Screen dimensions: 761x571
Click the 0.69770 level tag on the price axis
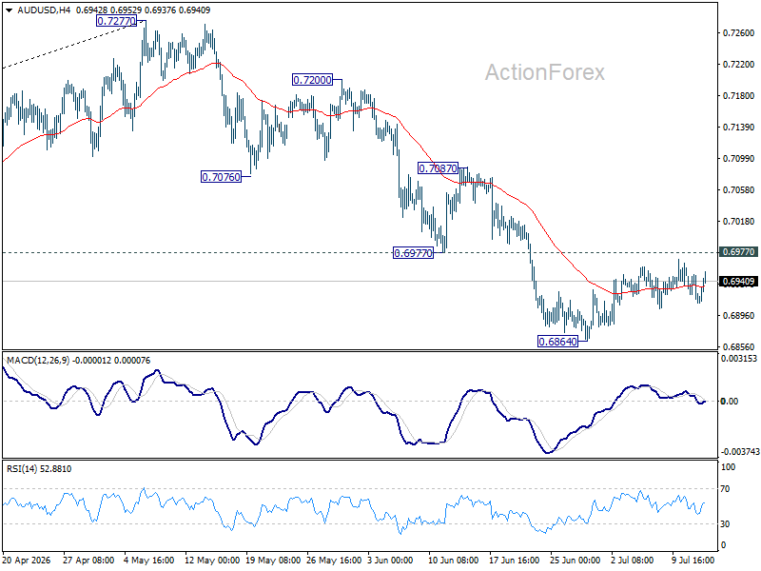739,252
